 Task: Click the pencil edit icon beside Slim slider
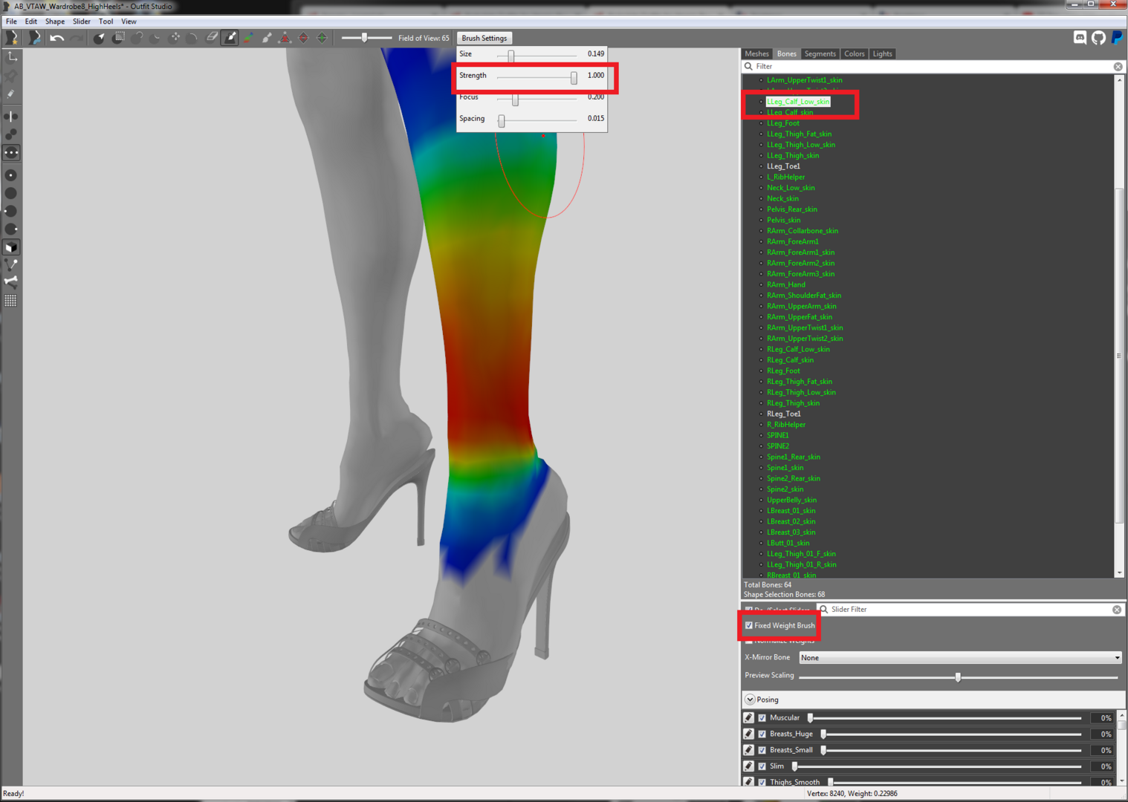[x=749, y=766]
